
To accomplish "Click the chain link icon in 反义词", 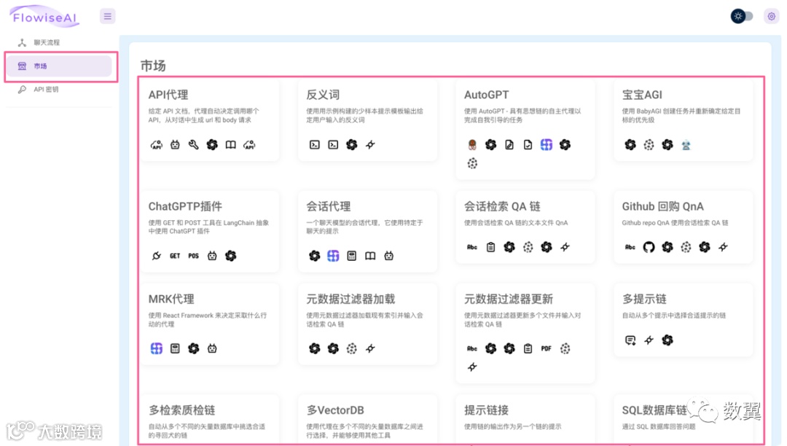I will [370, 145].
